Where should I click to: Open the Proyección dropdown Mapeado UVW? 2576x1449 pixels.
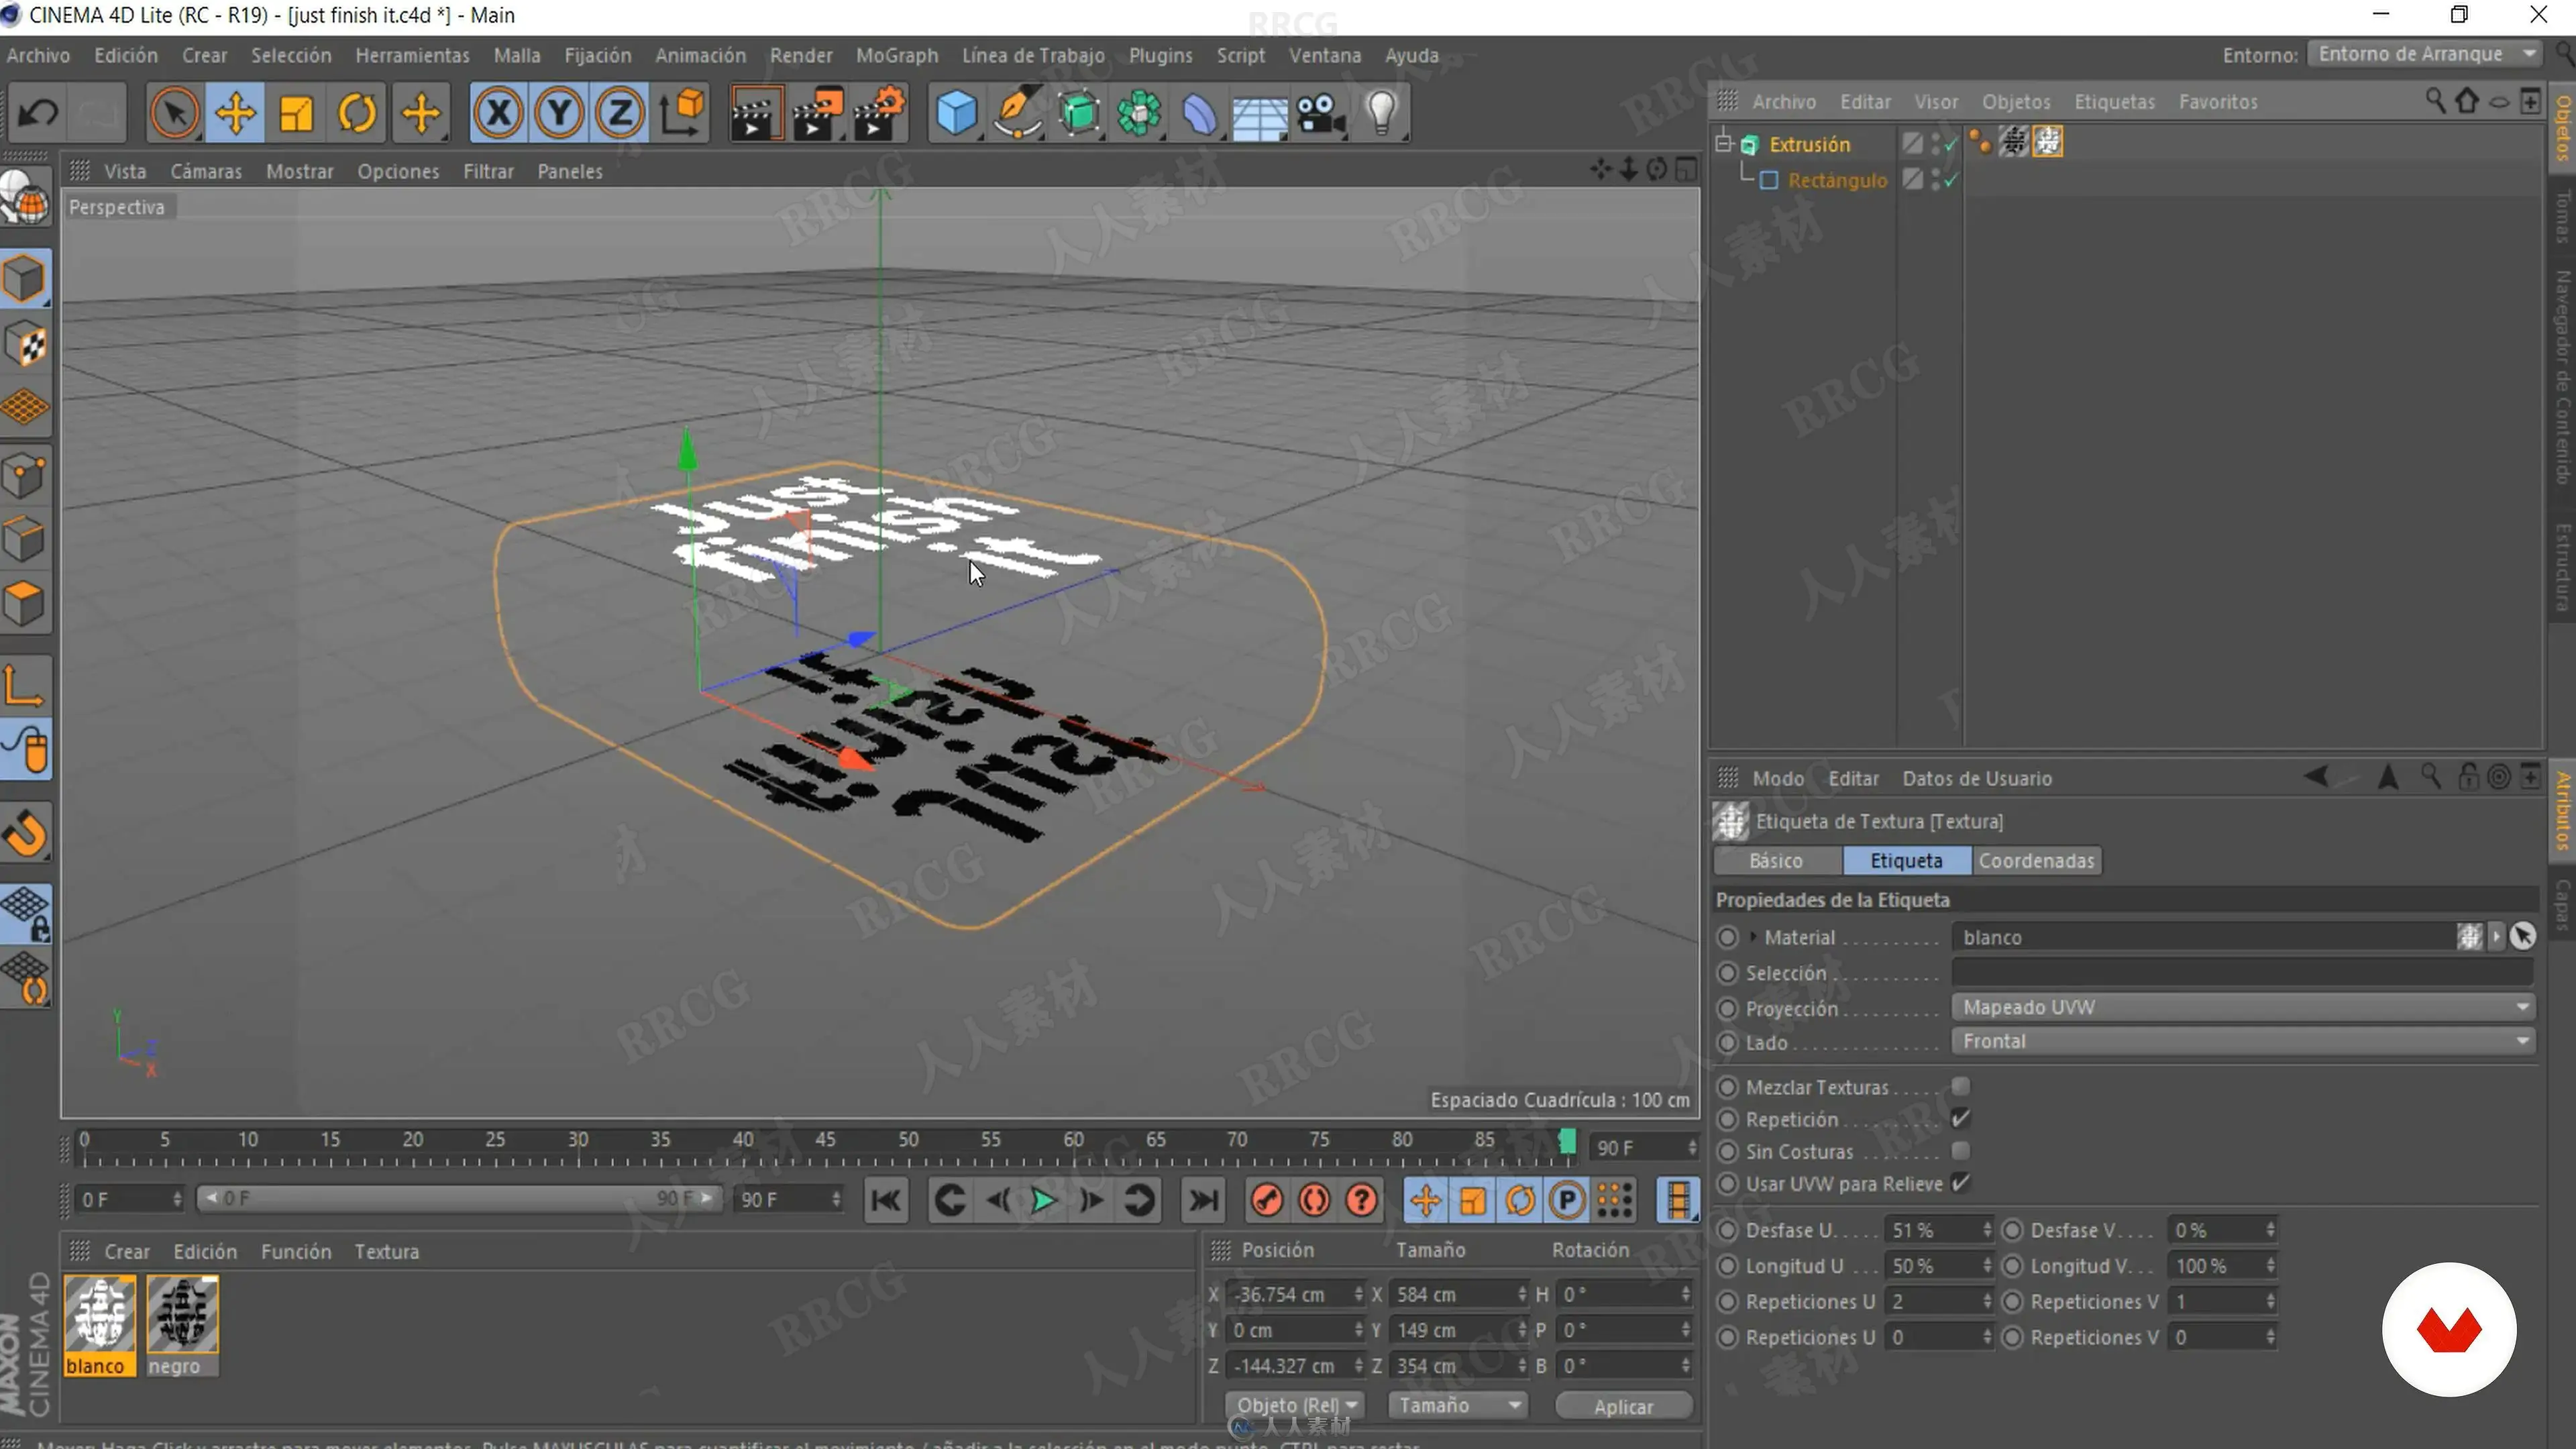(x=2240, y=1007)
